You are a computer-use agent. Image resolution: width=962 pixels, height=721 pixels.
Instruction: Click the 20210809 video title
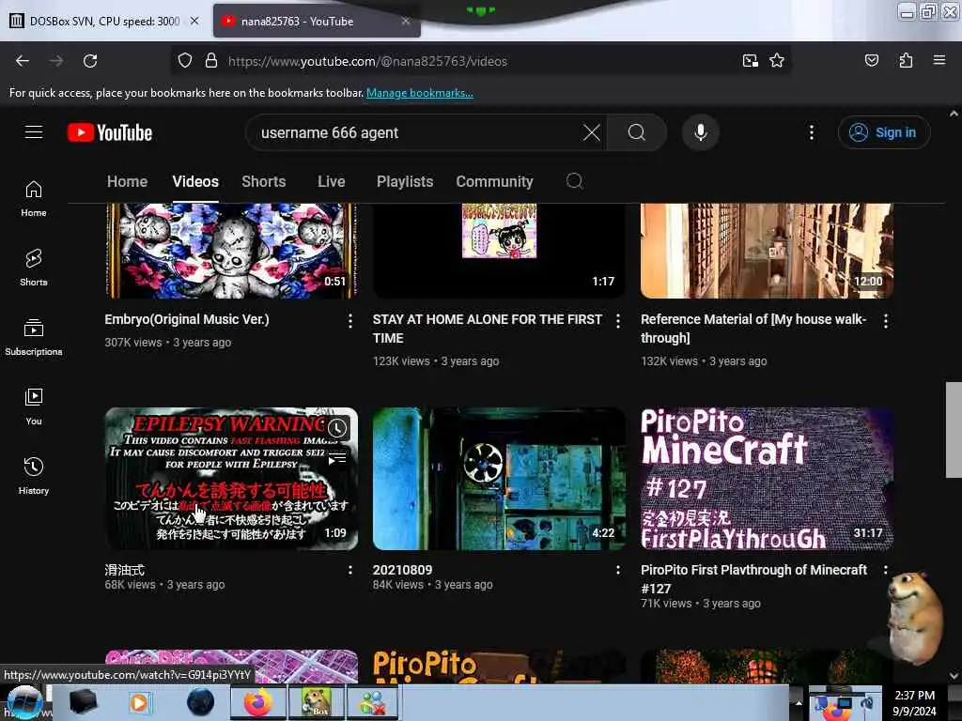[x=402, y=570]
